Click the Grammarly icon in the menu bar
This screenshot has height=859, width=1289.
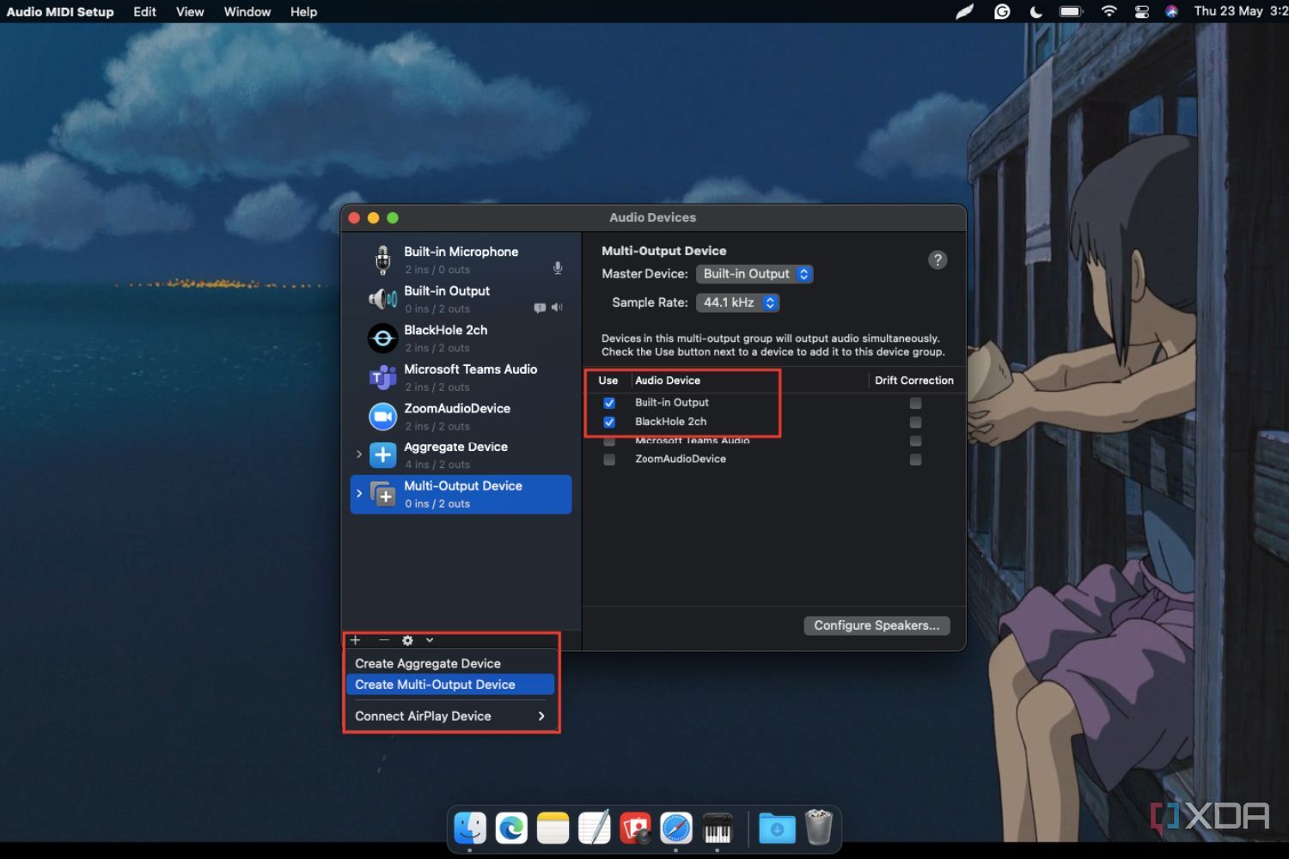(x=1002, y=11)
